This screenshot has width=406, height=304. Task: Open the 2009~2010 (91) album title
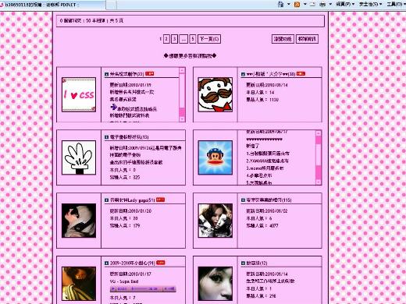point(132,263)
